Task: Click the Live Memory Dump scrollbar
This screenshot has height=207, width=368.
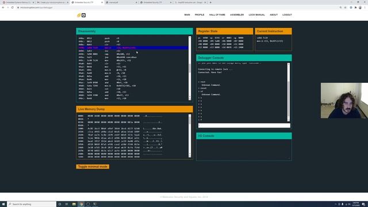Action: coord(190,136)
